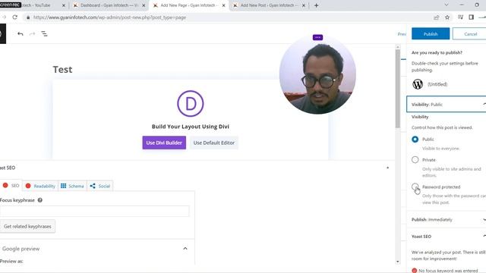Switch to the Social tab

(100, 186)
